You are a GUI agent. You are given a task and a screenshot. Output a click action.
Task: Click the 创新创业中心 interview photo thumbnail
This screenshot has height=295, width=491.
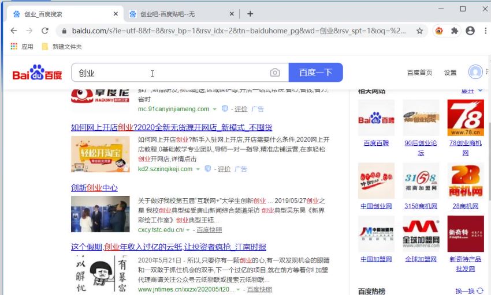pos(100,214)
